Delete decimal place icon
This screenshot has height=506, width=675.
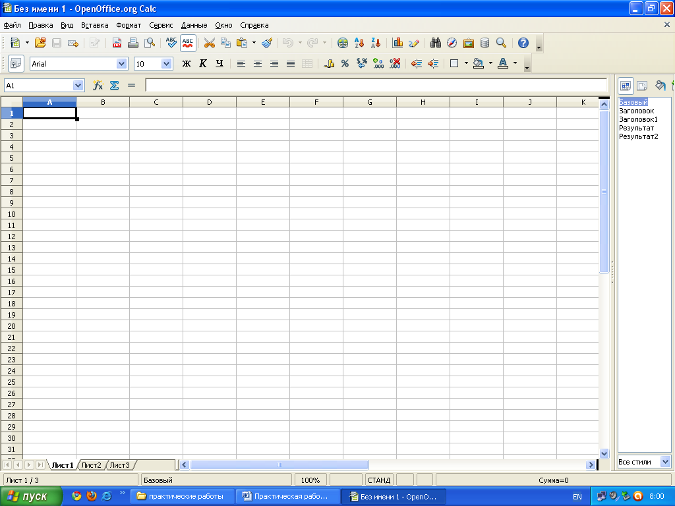coord(395,64)
